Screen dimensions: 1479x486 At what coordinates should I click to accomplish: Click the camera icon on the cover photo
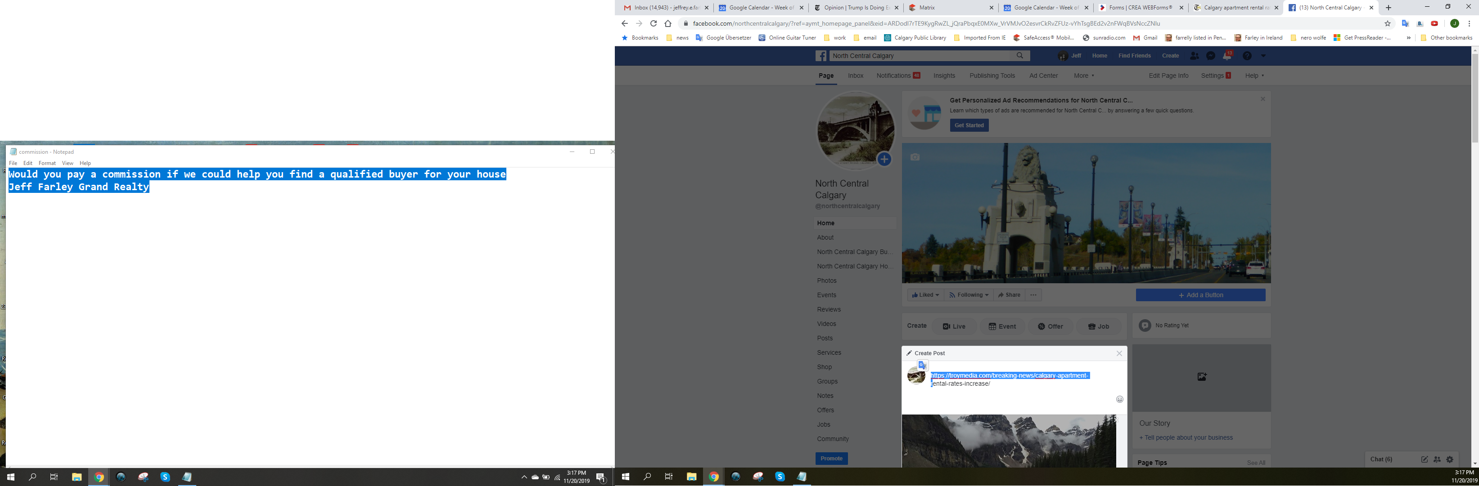tap(915, 157)
